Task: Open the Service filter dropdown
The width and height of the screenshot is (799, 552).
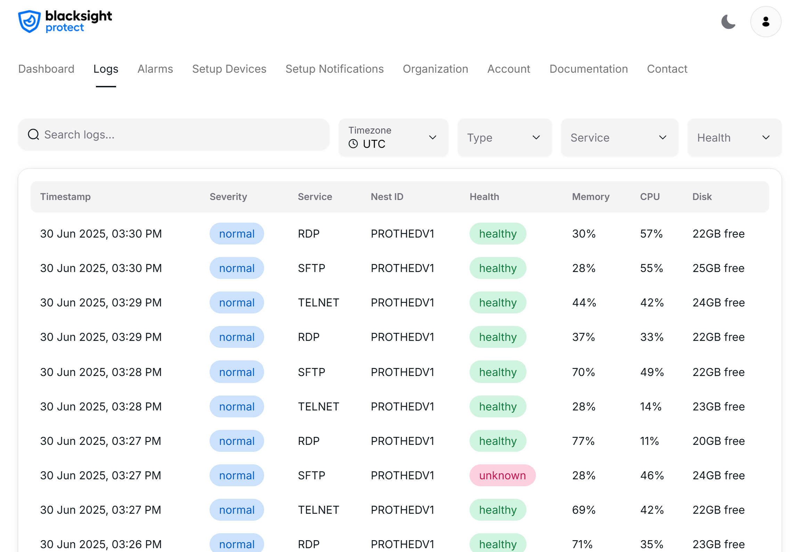Action: click(x=619, y=137)
